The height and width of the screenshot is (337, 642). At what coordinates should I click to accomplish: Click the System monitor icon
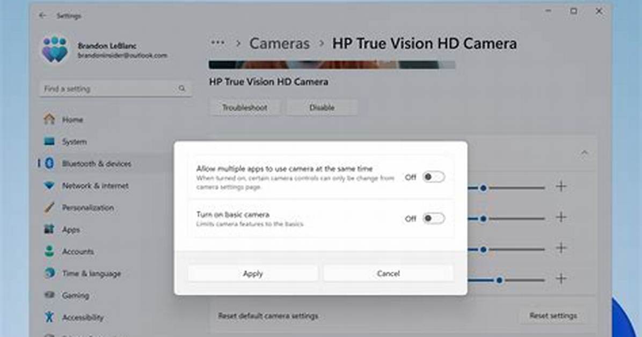coord(49,141)
